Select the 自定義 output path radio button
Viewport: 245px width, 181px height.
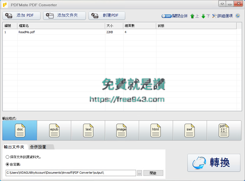[8, 164]
